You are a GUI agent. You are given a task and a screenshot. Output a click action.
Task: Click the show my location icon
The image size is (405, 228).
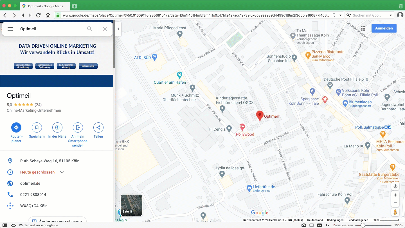click(x=395, y=186)
